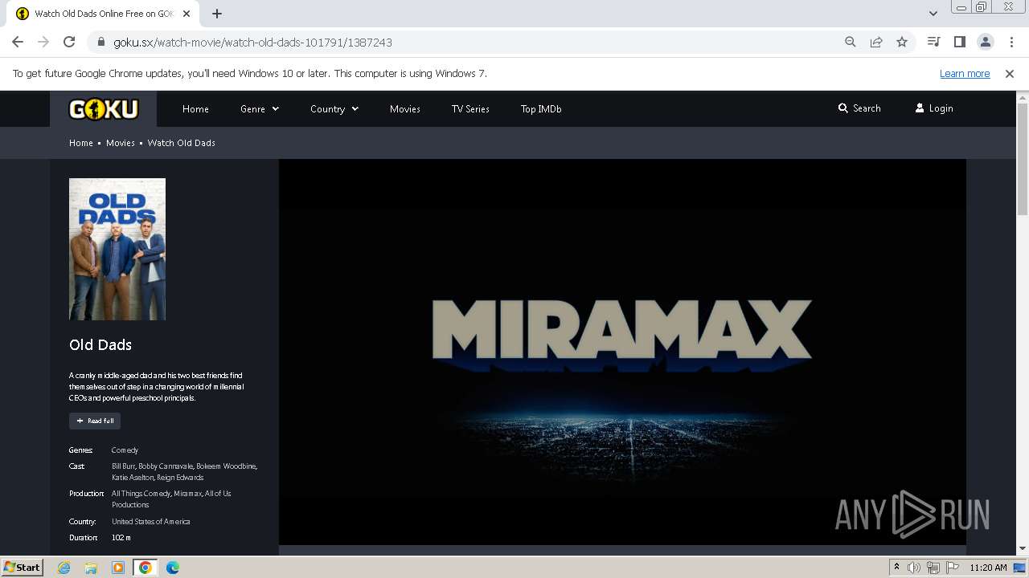Click the scrollbar down arrow

[x=1023, y=549]
